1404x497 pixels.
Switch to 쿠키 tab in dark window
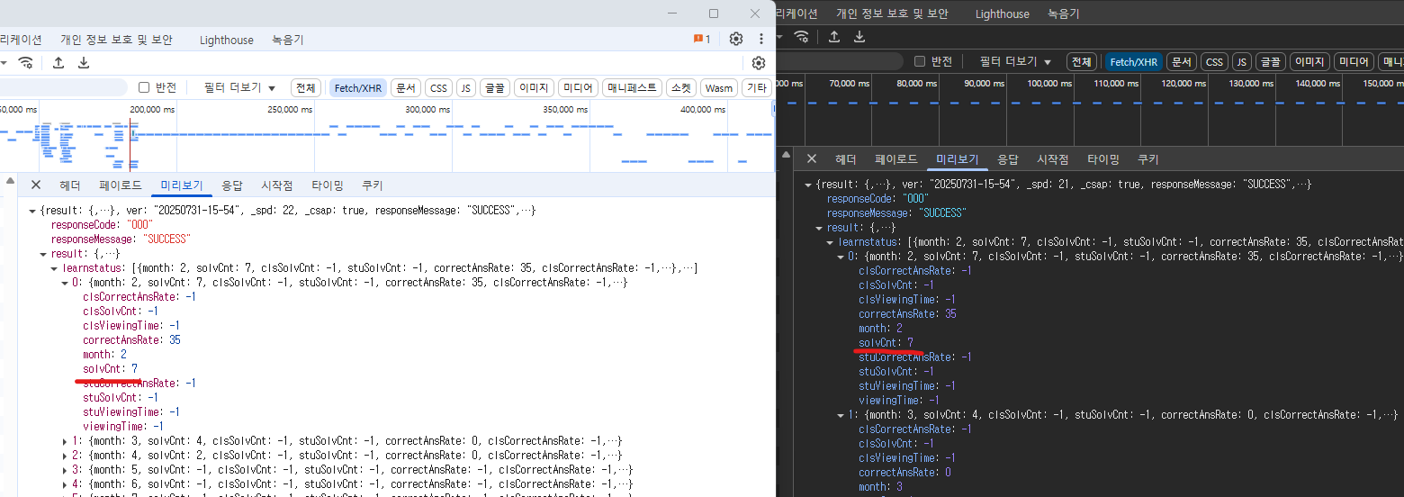click(x=1147, y=159)
